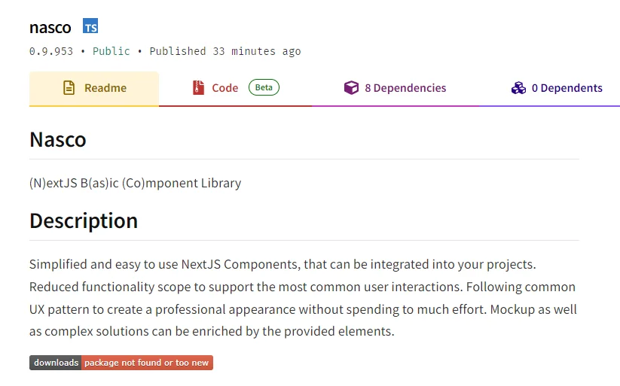Open the 8 Dependencies tab
The image size is (620, 386).
(396, 88)
